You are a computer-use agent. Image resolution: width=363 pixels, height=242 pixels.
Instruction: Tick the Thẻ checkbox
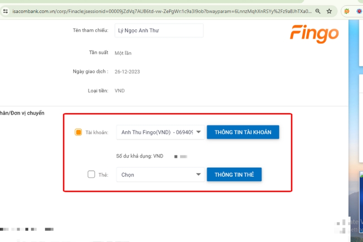(91, 174)
